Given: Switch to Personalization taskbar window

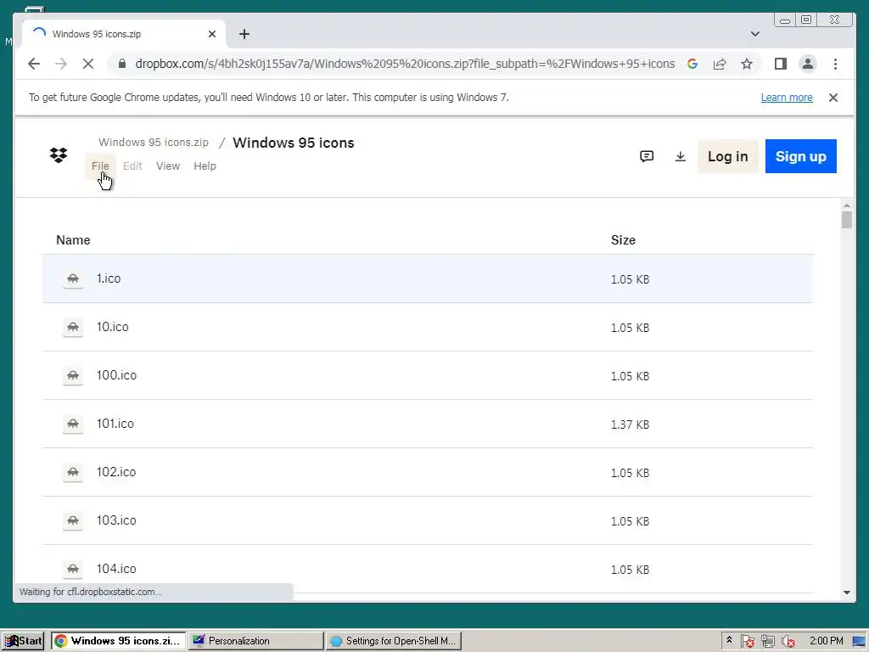Looking at the screenshot, I should click(255, 641).
